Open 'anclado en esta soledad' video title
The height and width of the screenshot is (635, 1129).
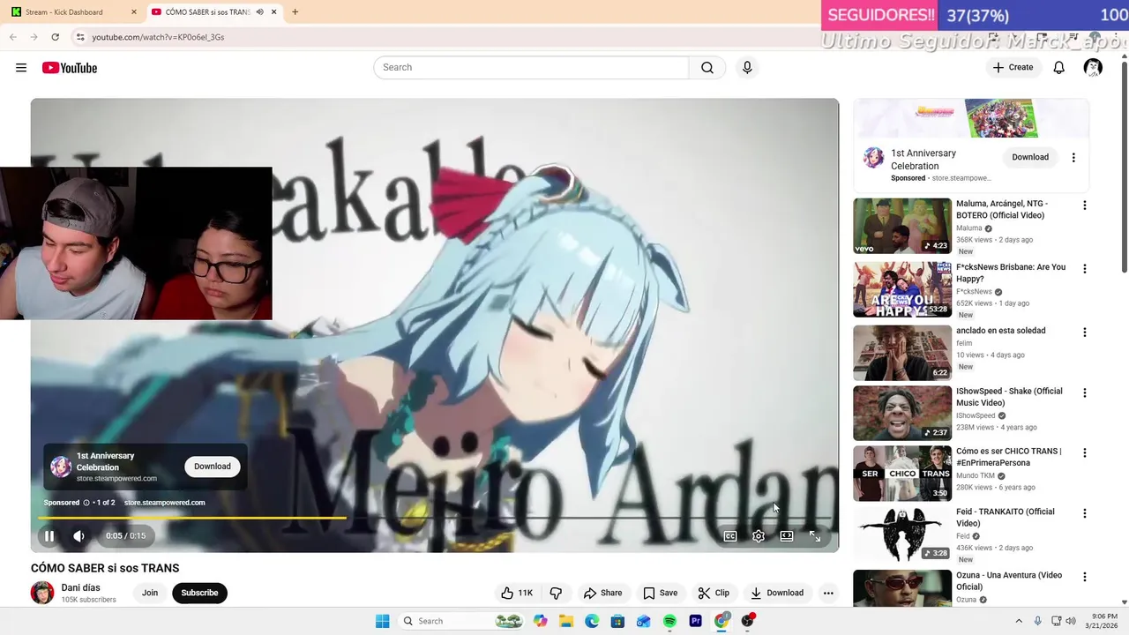(x=1000, y=331)
